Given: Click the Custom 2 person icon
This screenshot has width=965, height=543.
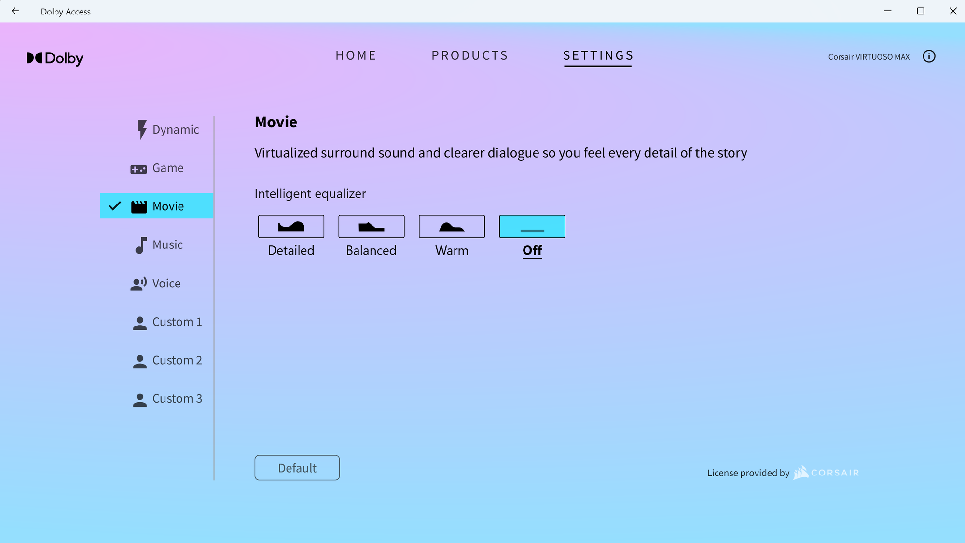Looking at the screenshot, I should click(139, 362).
